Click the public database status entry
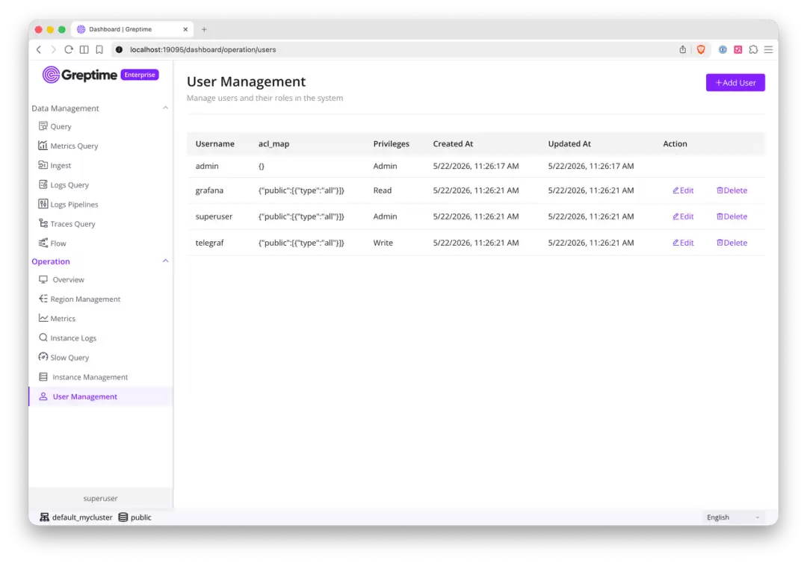Image resolution: width=807 pixels, height=563 pixels. tap(134, 517)
